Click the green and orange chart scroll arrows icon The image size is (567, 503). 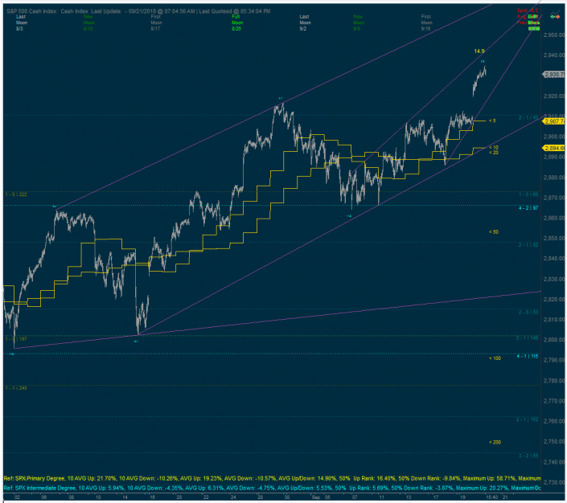pos(555,16)
